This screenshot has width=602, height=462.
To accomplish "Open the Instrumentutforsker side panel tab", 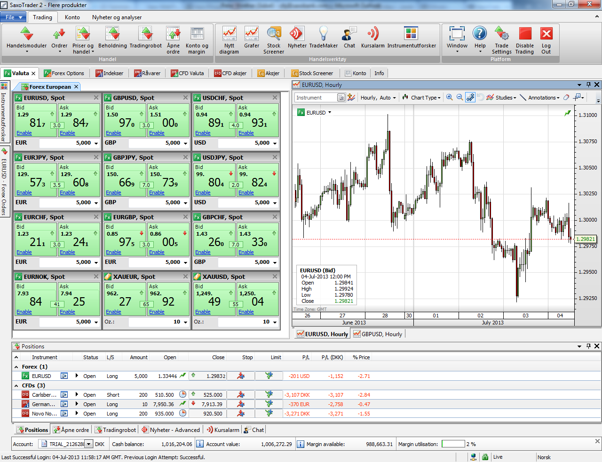I will (x=4, y=112).
